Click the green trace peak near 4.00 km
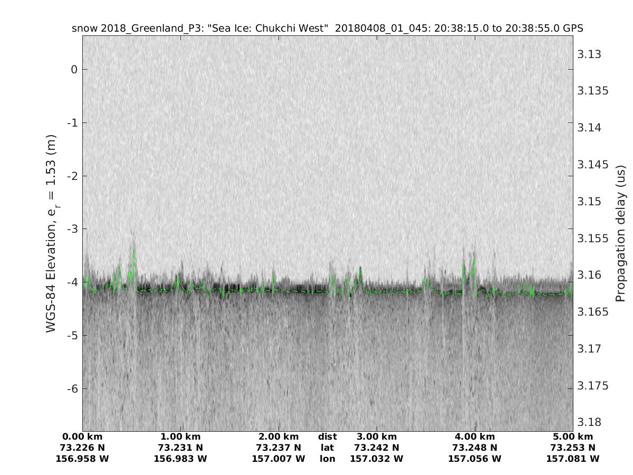The image size is (633, 475). (x=474, y=259)
